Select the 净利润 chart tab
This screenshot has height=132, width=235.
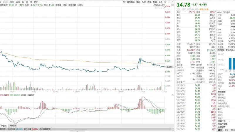click(x=221, y=50)
